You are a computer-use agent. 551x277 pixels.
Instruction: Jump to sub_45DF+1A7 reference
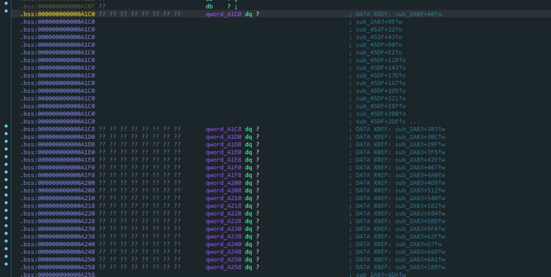(x=381, y=83)
